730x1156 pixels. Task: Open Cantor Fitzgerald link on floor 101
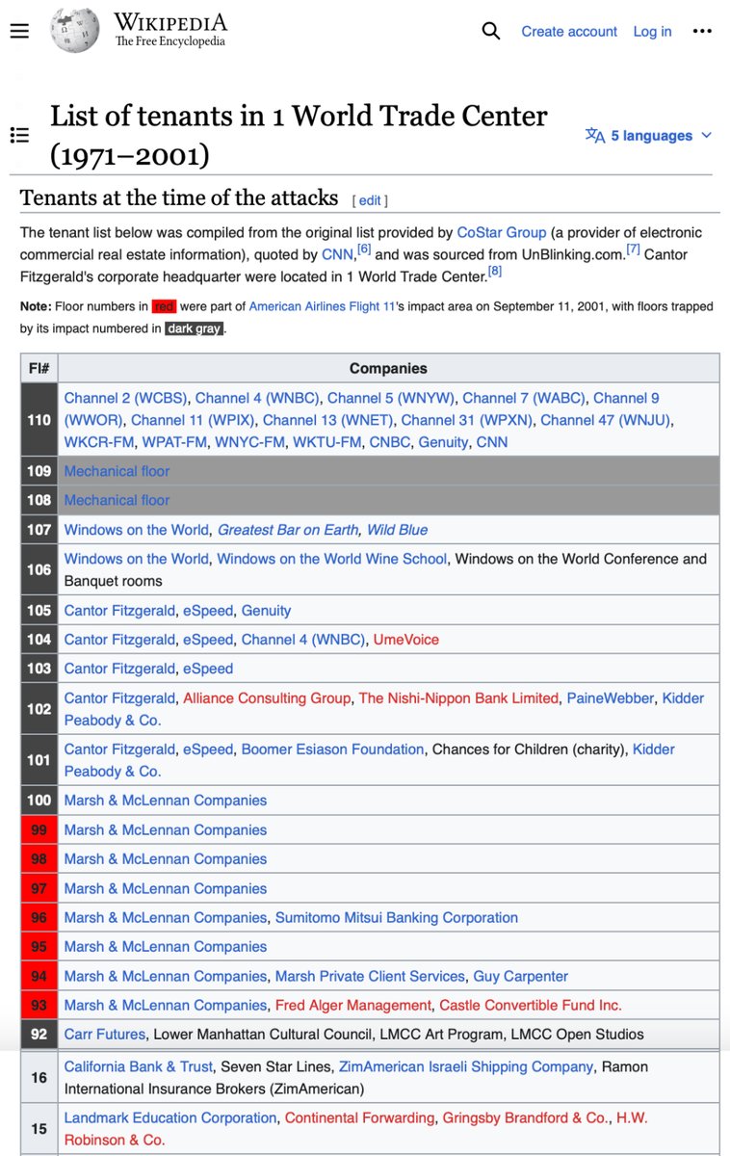pyautogui.click(x=119, y=749)
